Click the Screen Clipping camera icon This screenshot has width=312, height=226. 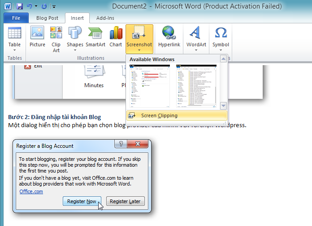click(x=132, y=115)
